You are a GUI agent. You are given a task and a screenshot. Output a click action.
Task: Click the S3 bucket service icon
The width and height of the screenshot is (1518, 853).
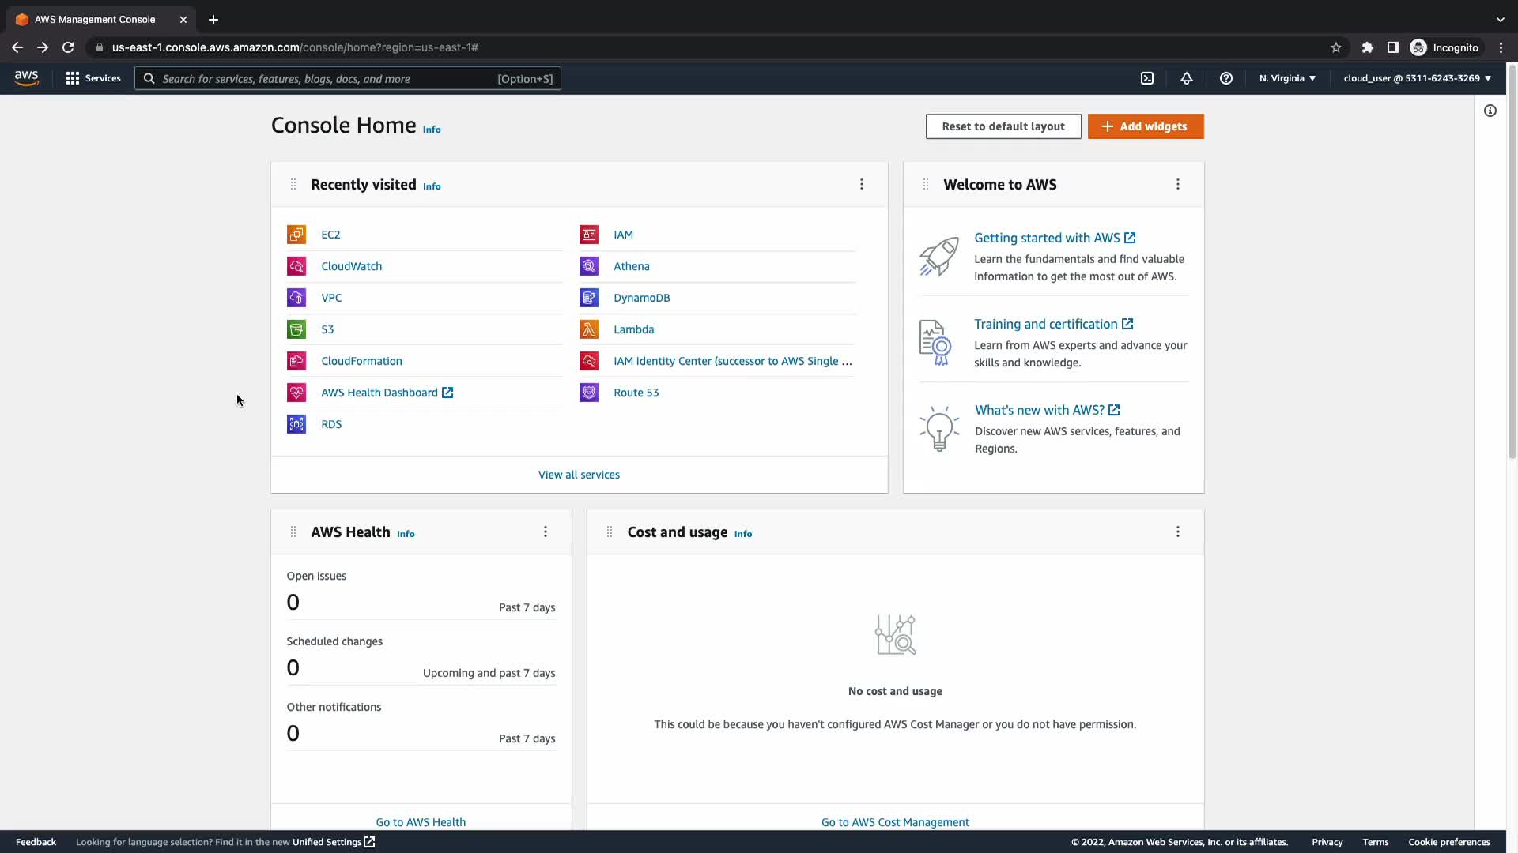tap(296, 329)
